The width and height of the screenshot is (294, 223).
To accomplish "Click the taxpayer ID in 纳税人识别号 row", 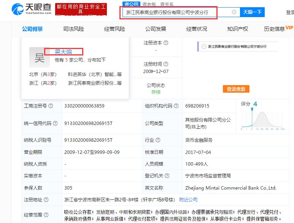I will [x=88, y=140].
